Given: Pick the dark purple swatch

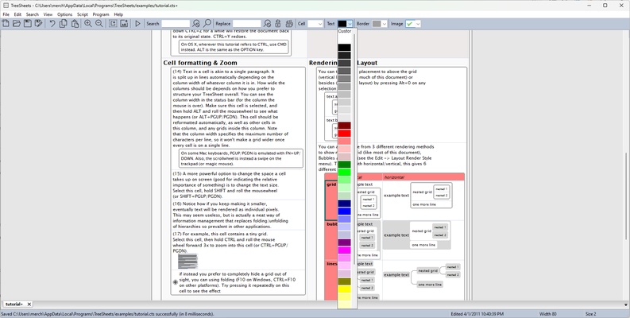Looking at the screenshot, I should click(x=344, y=242).
